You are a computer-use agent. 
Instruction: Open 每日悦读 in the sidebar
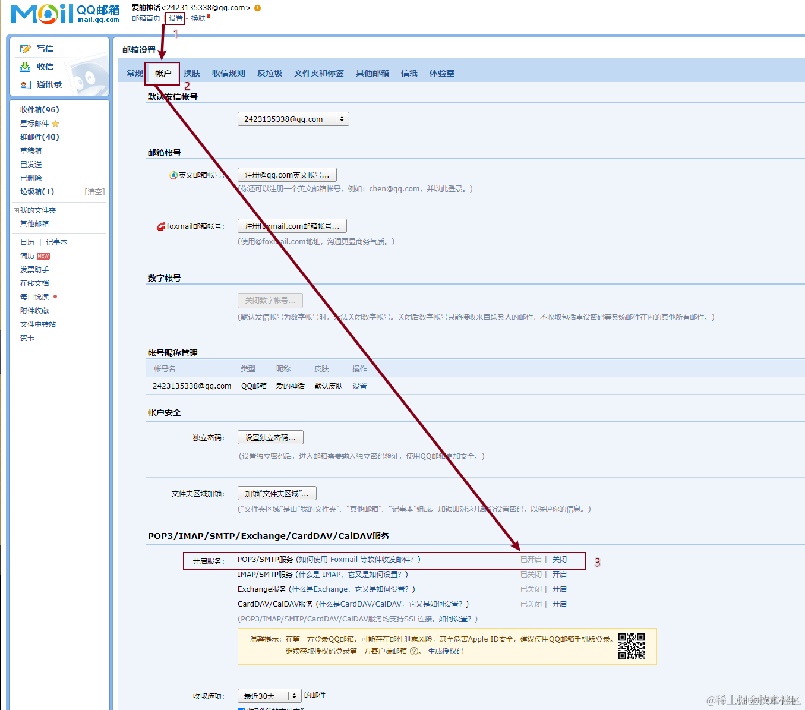tap(34, 297)
